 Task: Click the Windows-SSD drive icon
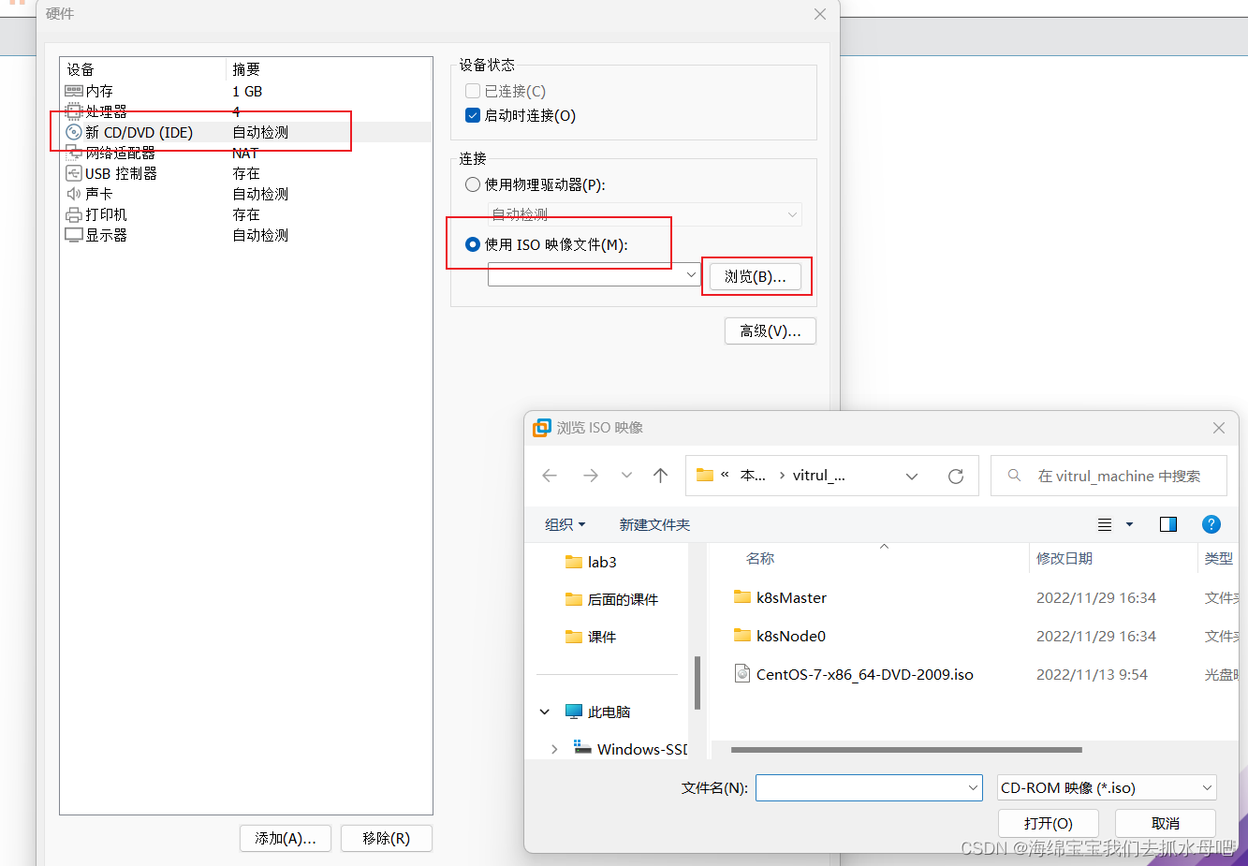pyautogui.click(x=582, y=748)
